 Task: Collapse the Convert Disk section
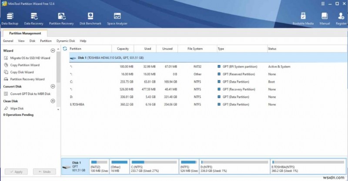coord(53,86)
